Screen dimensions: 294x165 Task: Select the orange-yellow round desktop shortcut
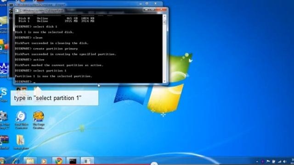(x=39, y=120)
